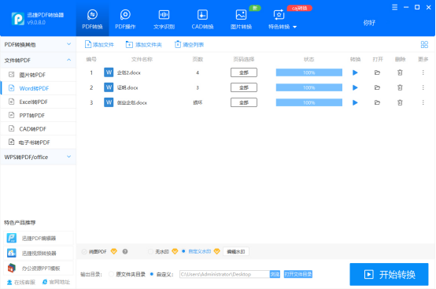Switch to the CAD转换 tab
Viewport: 436px width, 289px height.
(202, 19)
